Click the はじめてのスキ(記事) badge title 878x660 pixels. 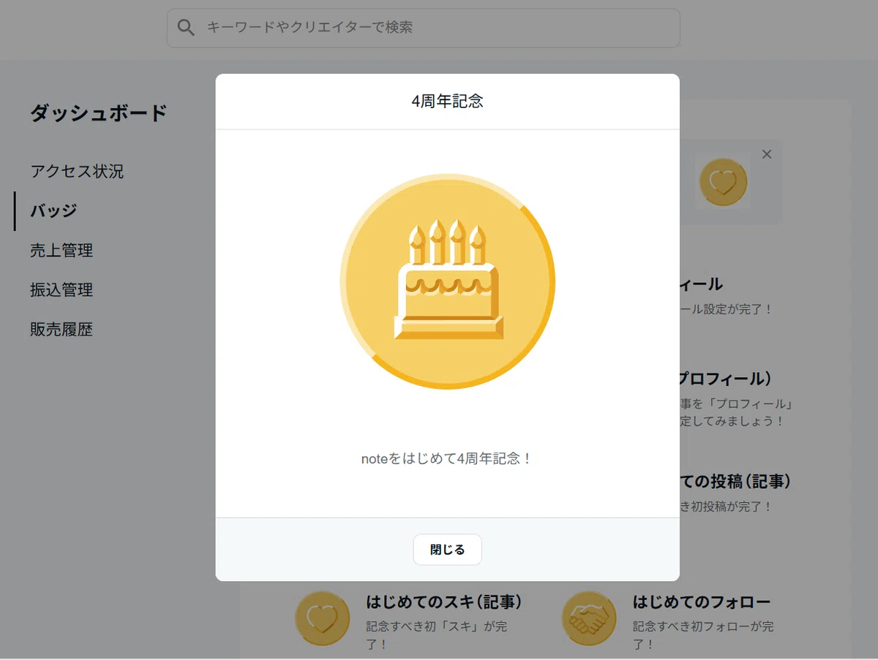point(444,602)
